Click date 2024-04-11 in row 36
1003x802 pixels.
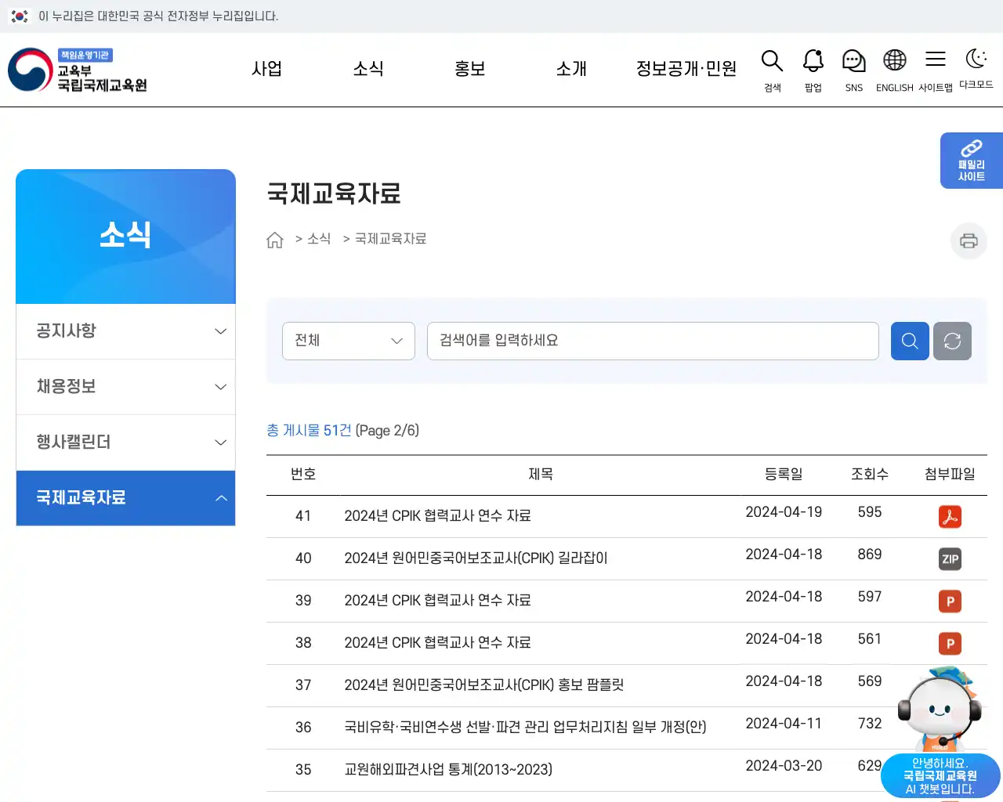click(784, 724)
